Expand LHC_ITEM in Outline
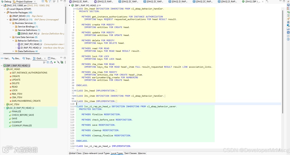The image size is (290, 155). tap(5, 104)
